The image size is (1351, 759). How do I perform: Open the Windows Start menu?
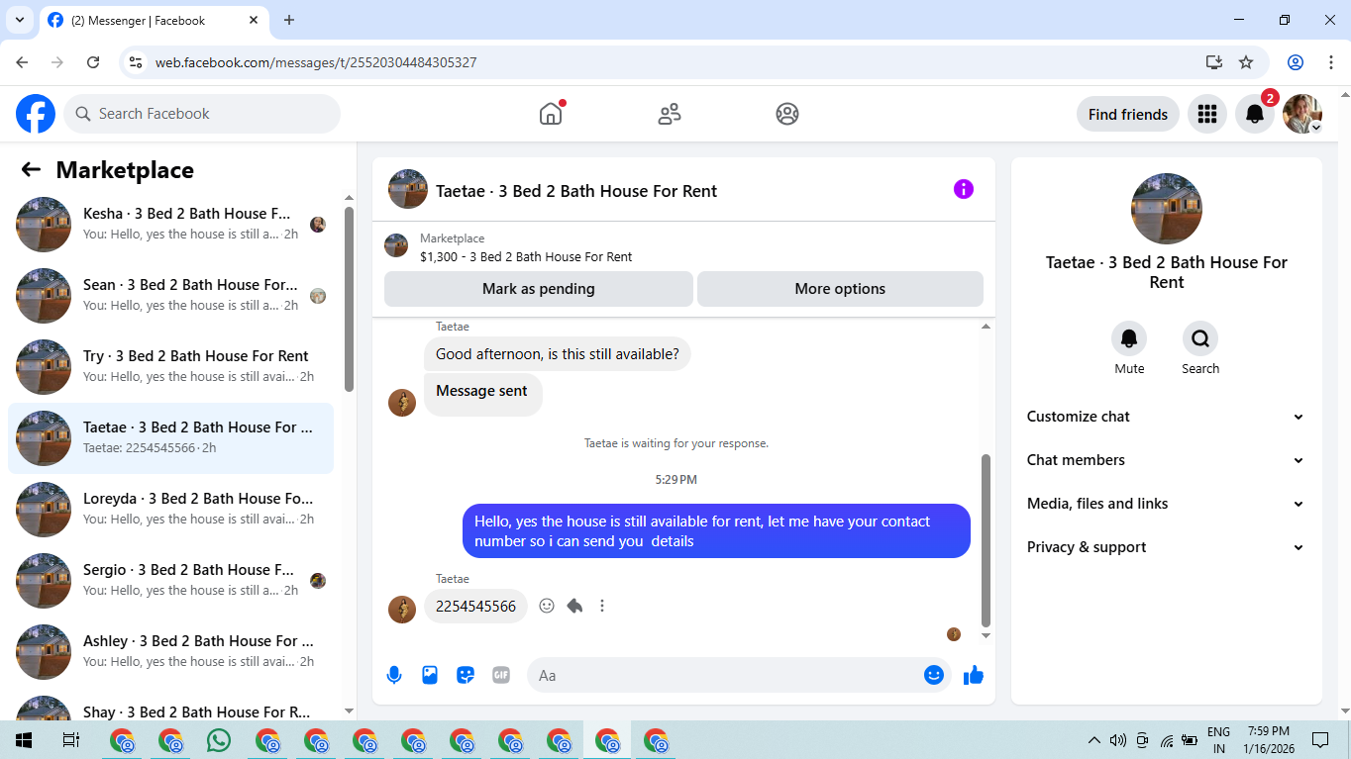coord(24,740)
